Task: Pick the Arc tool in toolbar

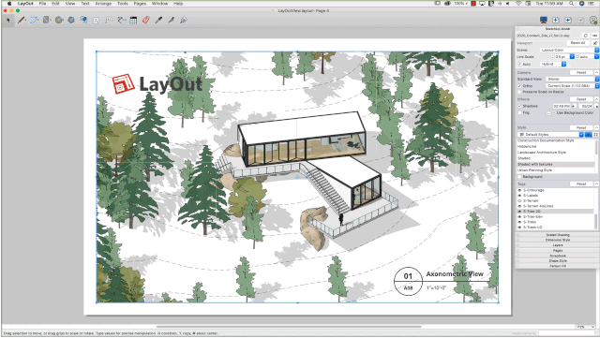Action: (x=34, y=20)
